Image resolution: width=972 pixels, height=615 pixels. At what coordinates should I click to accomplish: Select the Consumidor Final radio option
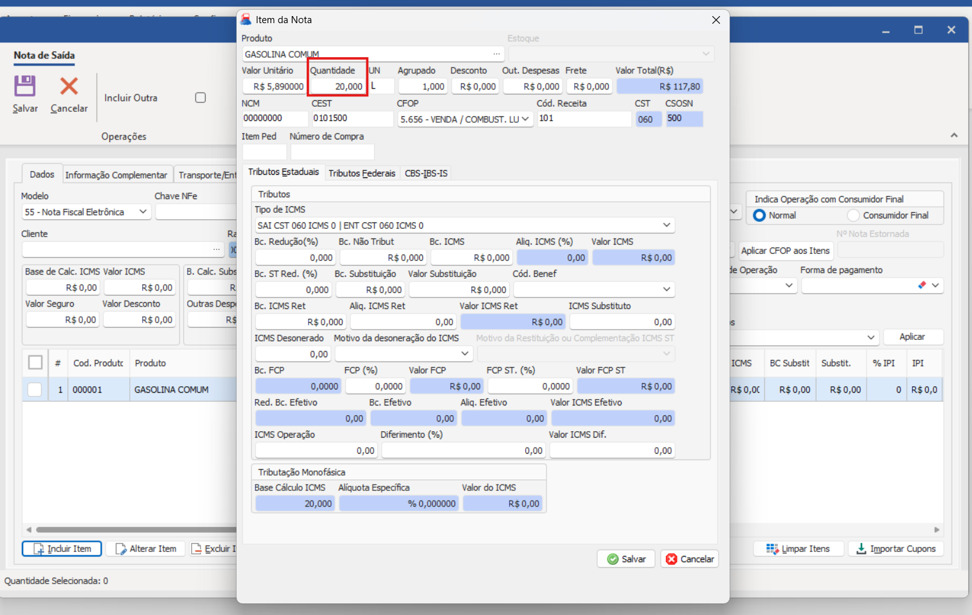tap(854, 215)
